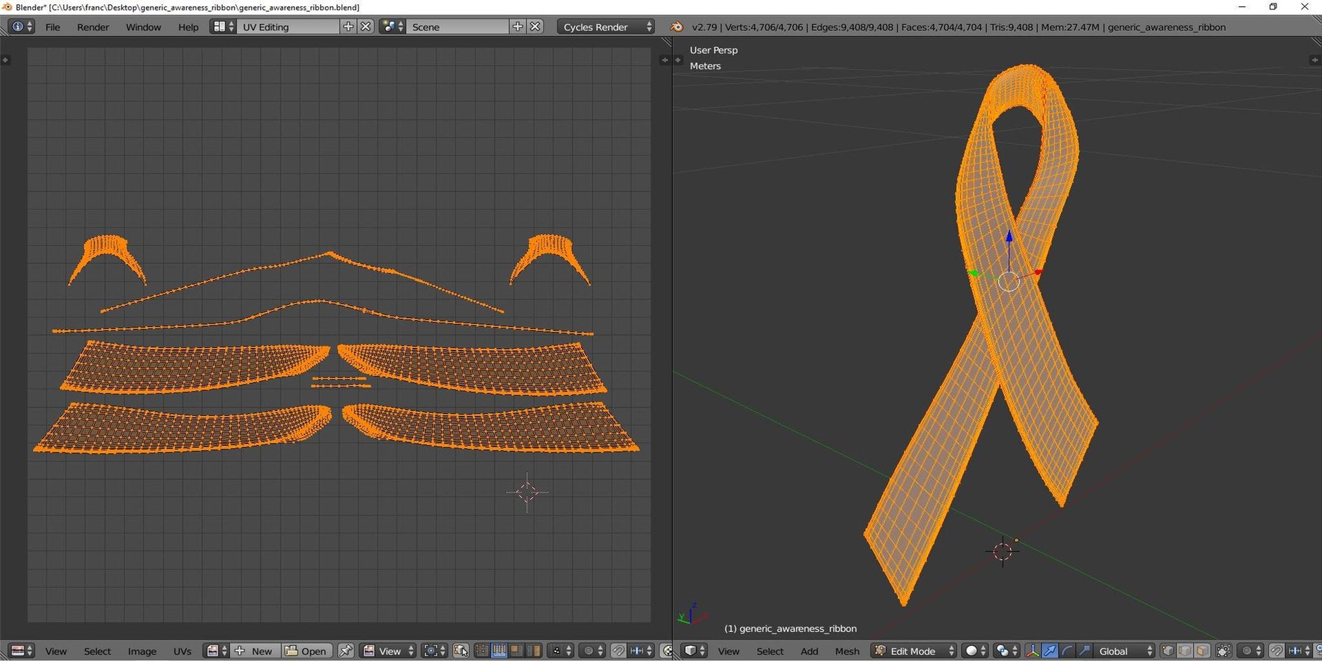1322x661 pixels.
Task: Open the Help menu
Action: (x=188, y=27)
